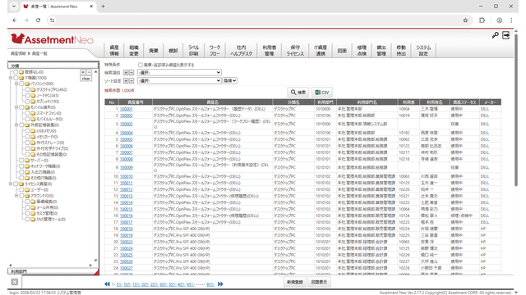526x295 pixels.
Task: Go to previous pages with double-left arrow
Action: click(107, 284)
